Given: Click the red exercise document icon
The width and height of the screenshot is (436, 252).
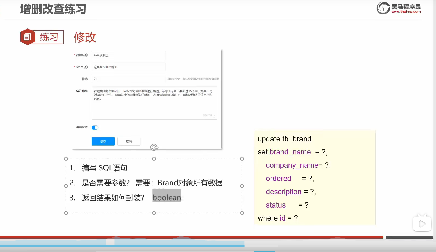Looking at the screenshot, I should pos(27,37).
